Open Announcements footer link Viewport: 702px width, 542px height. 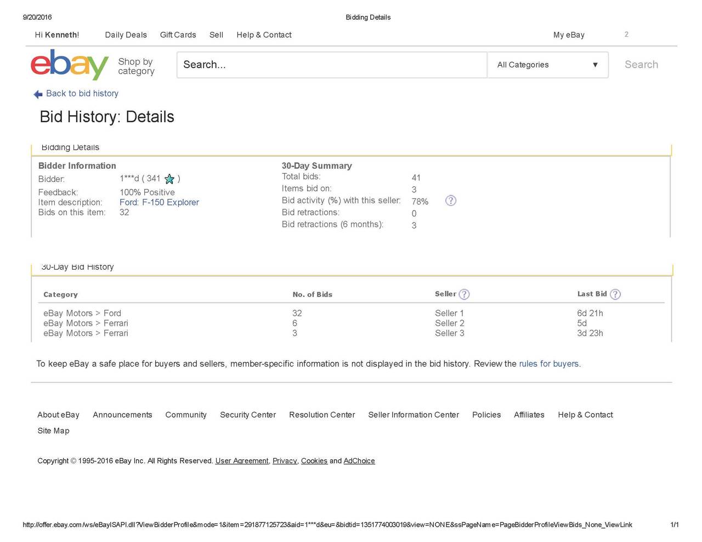point(122,415)
